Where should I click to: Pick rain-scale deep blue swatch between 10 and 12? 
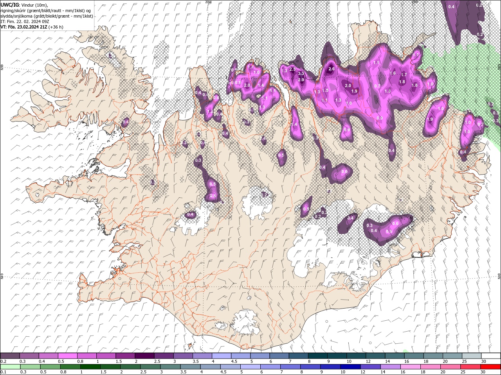pyautogui.click(x=350, y=367)
